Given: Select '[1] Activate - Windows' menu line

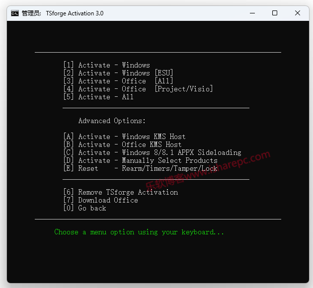Looking at the screenshot, I should (x=107, y=65).
